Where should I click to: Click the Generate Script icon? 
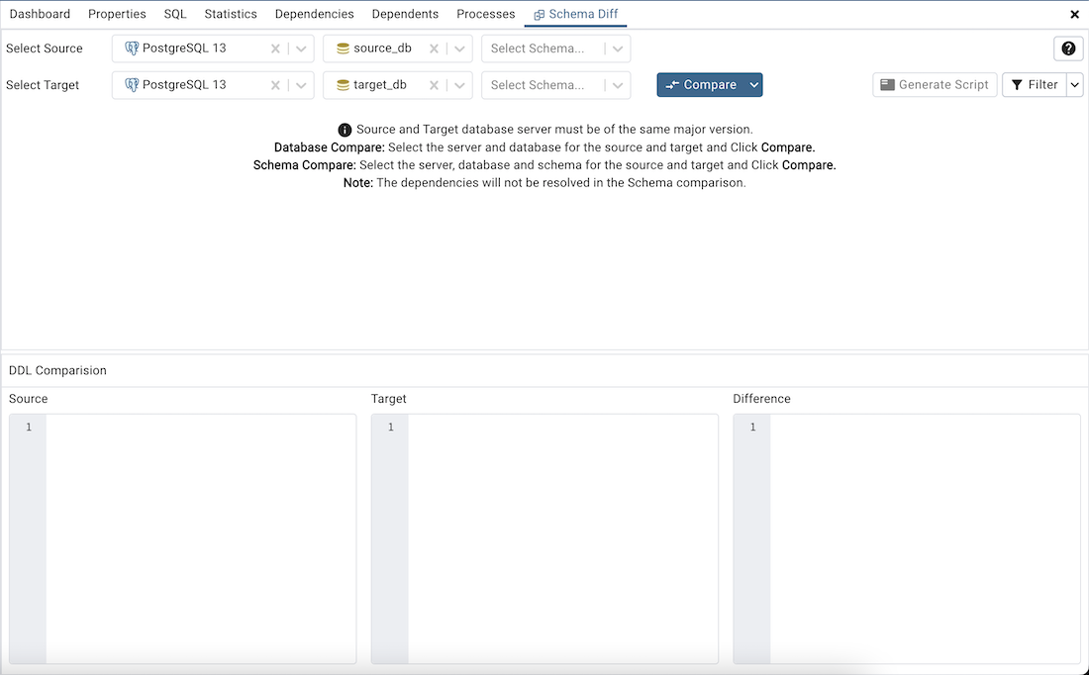tap(889, 84)
